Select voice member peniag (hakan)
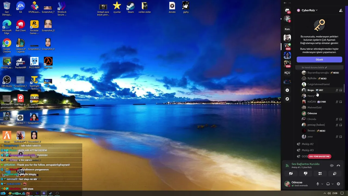Screen dimensions: 348x196 (322, 125)
